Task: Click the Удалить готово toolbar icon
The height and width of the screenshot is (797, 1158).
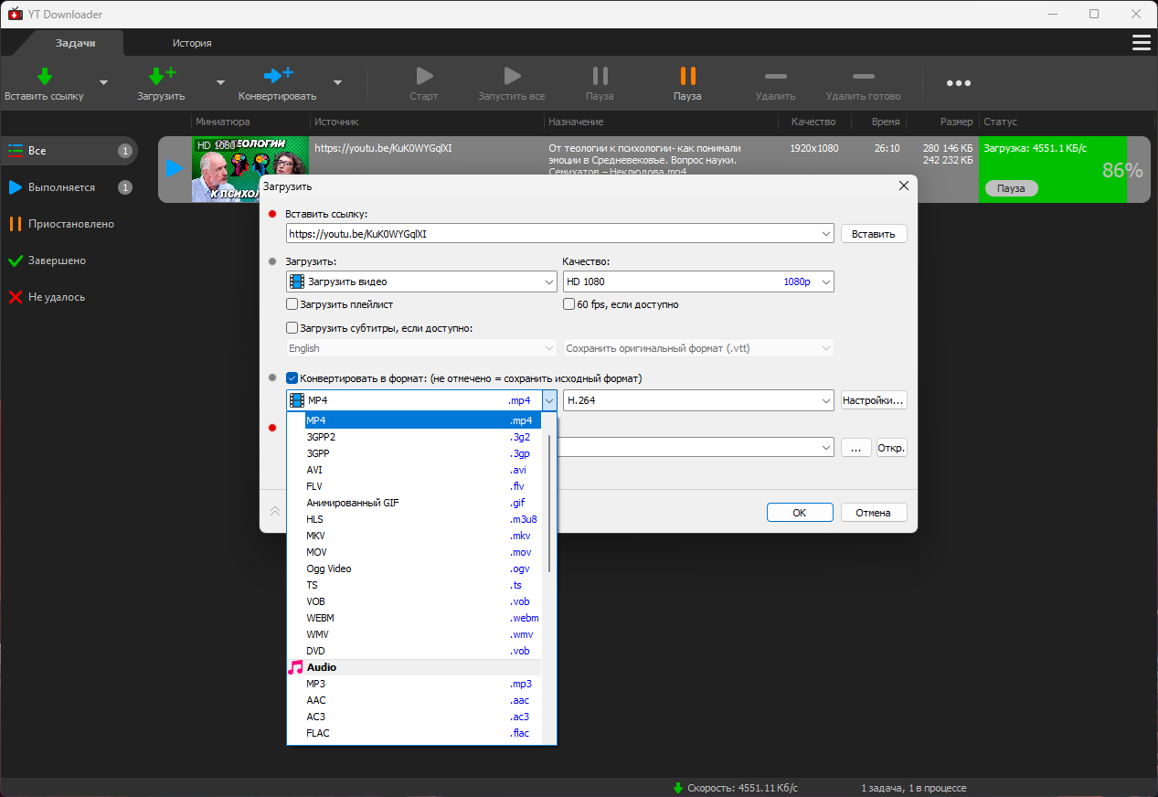Action: (863, 76)
